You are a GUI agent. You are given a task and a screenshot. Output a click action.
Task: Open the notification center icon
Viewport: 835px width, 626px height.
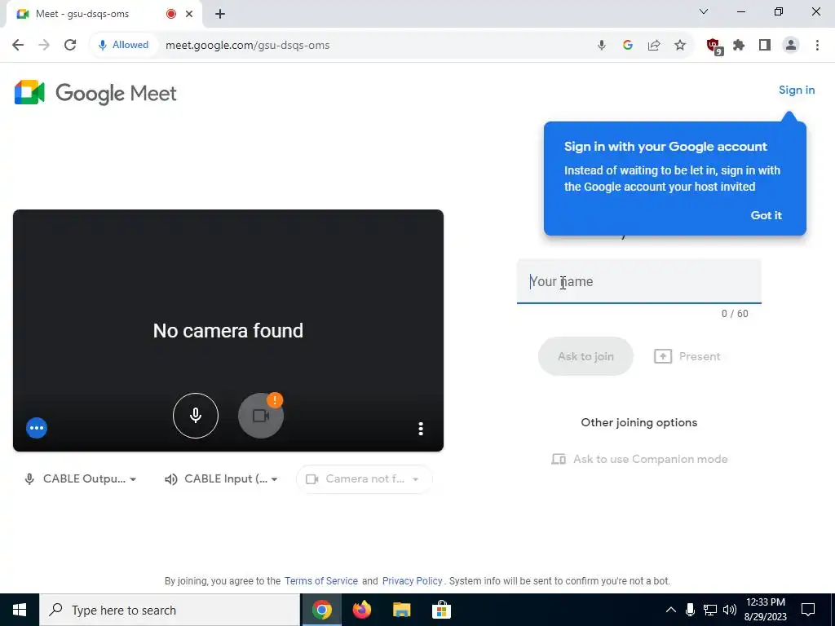coord(808,610)
